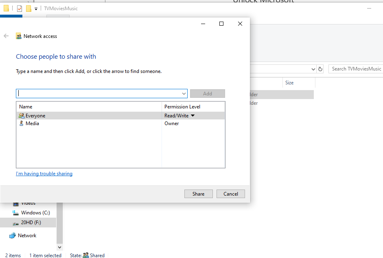
Task: Click the Network globe icon in sidebar
Action: pos(13,236)
